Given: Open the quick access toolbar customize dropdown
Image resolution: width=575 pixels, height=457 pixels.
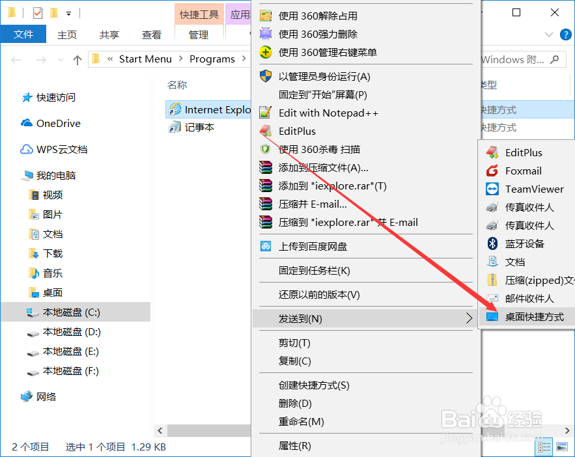Looking at the screenshot, I should click(x=68, y=13).
